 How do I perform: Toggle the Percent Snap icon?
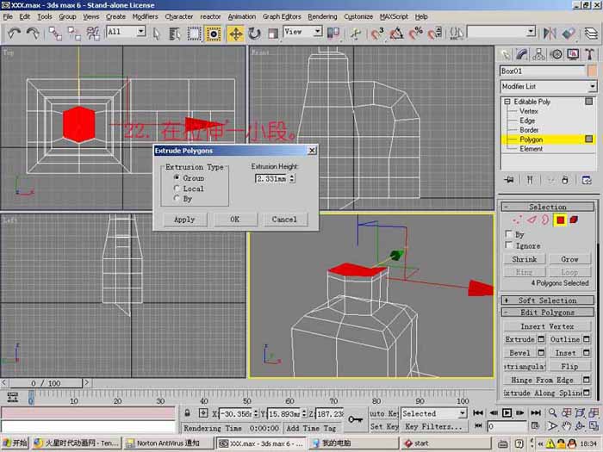click(x=416, y=34)
